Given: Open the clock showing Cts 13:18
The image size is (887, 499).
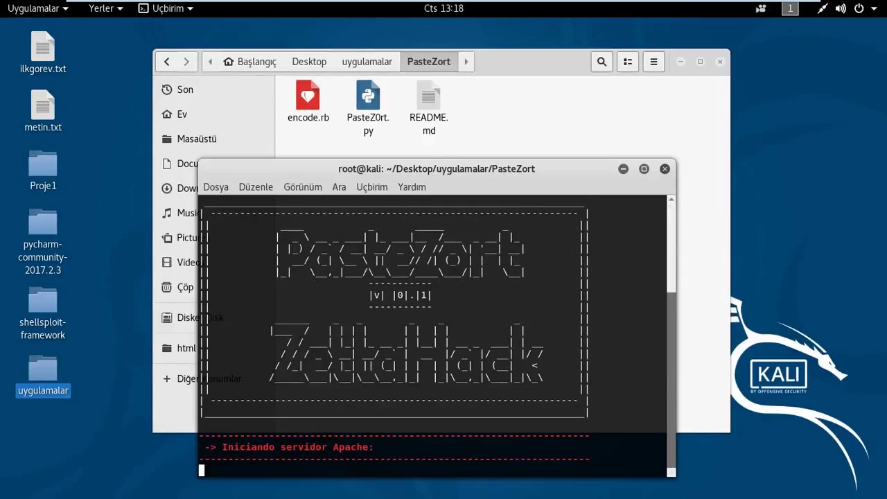Looking at the screenshot, I should pos(443,8).
